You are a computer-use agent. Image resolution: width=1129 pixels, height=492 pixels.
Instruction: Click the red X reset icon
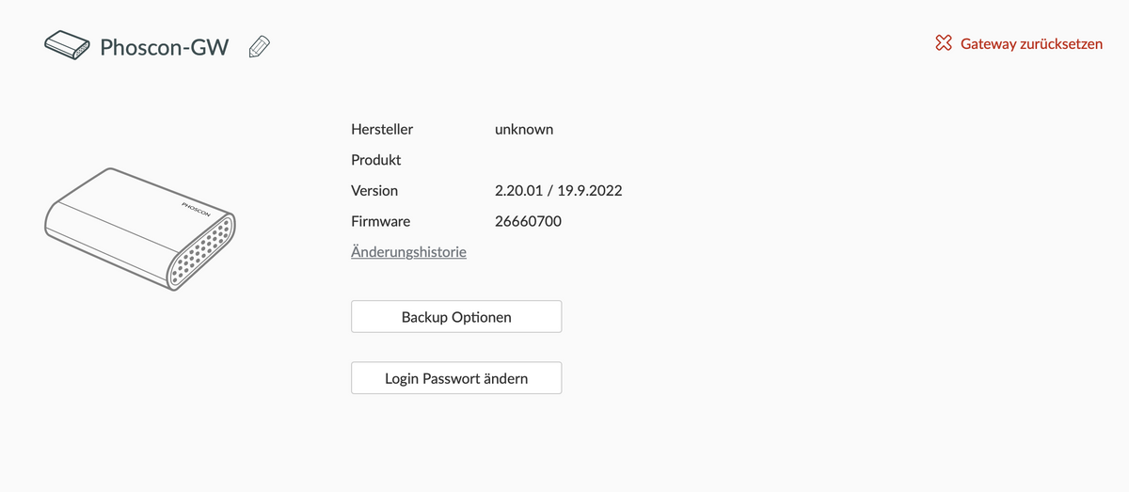tap(944, 44)
